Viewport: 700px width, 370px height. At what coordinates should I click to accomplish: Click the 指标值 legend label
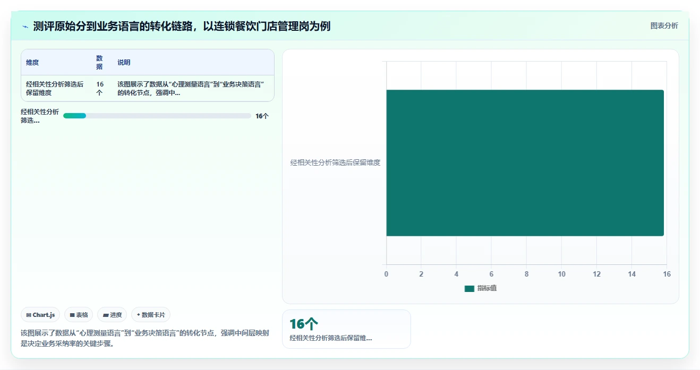point(486,288)
